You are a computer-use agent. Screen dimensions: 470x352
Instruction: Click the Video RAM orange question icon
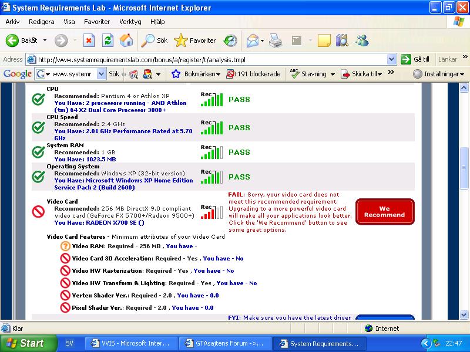tap(65, 246)
